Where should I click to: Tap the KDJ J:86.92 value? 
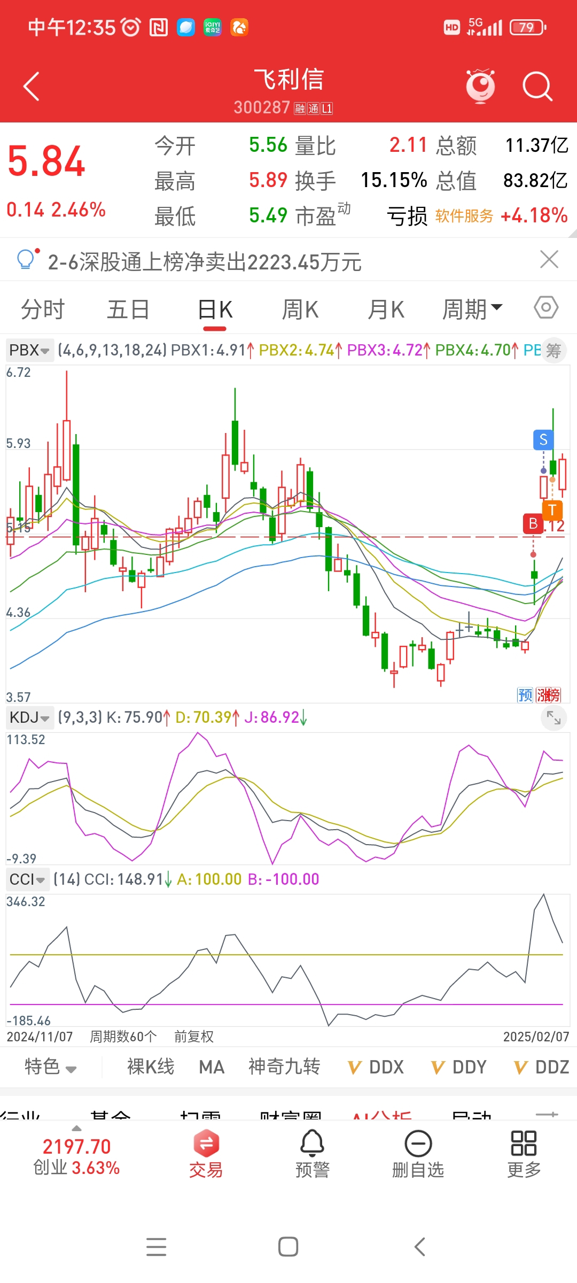tap(275, 717)
